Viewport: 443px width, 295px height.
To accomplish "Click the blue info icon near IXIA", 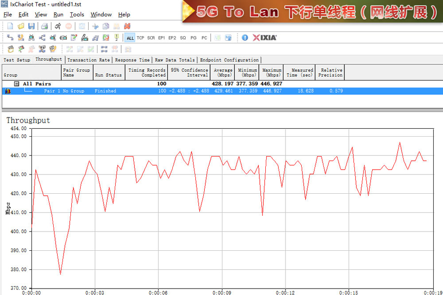I will tap(245, 37).
